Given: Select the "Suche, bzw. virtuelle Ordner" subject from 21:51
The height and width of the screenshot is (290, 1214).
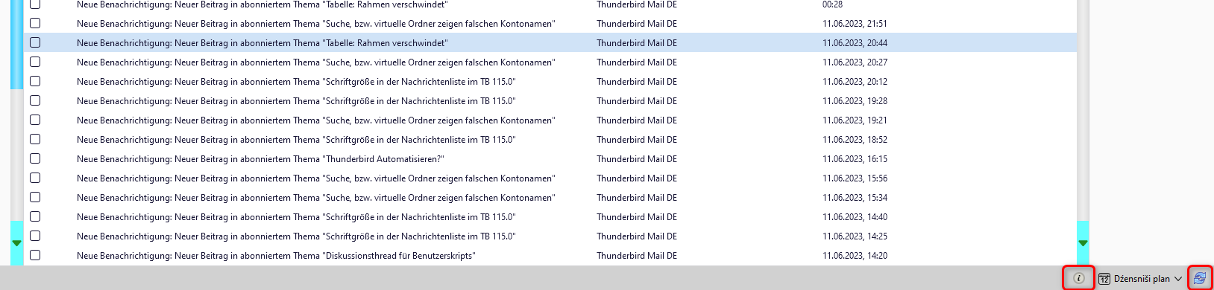Looking at the screenshot, I should (x=316, y=24).
